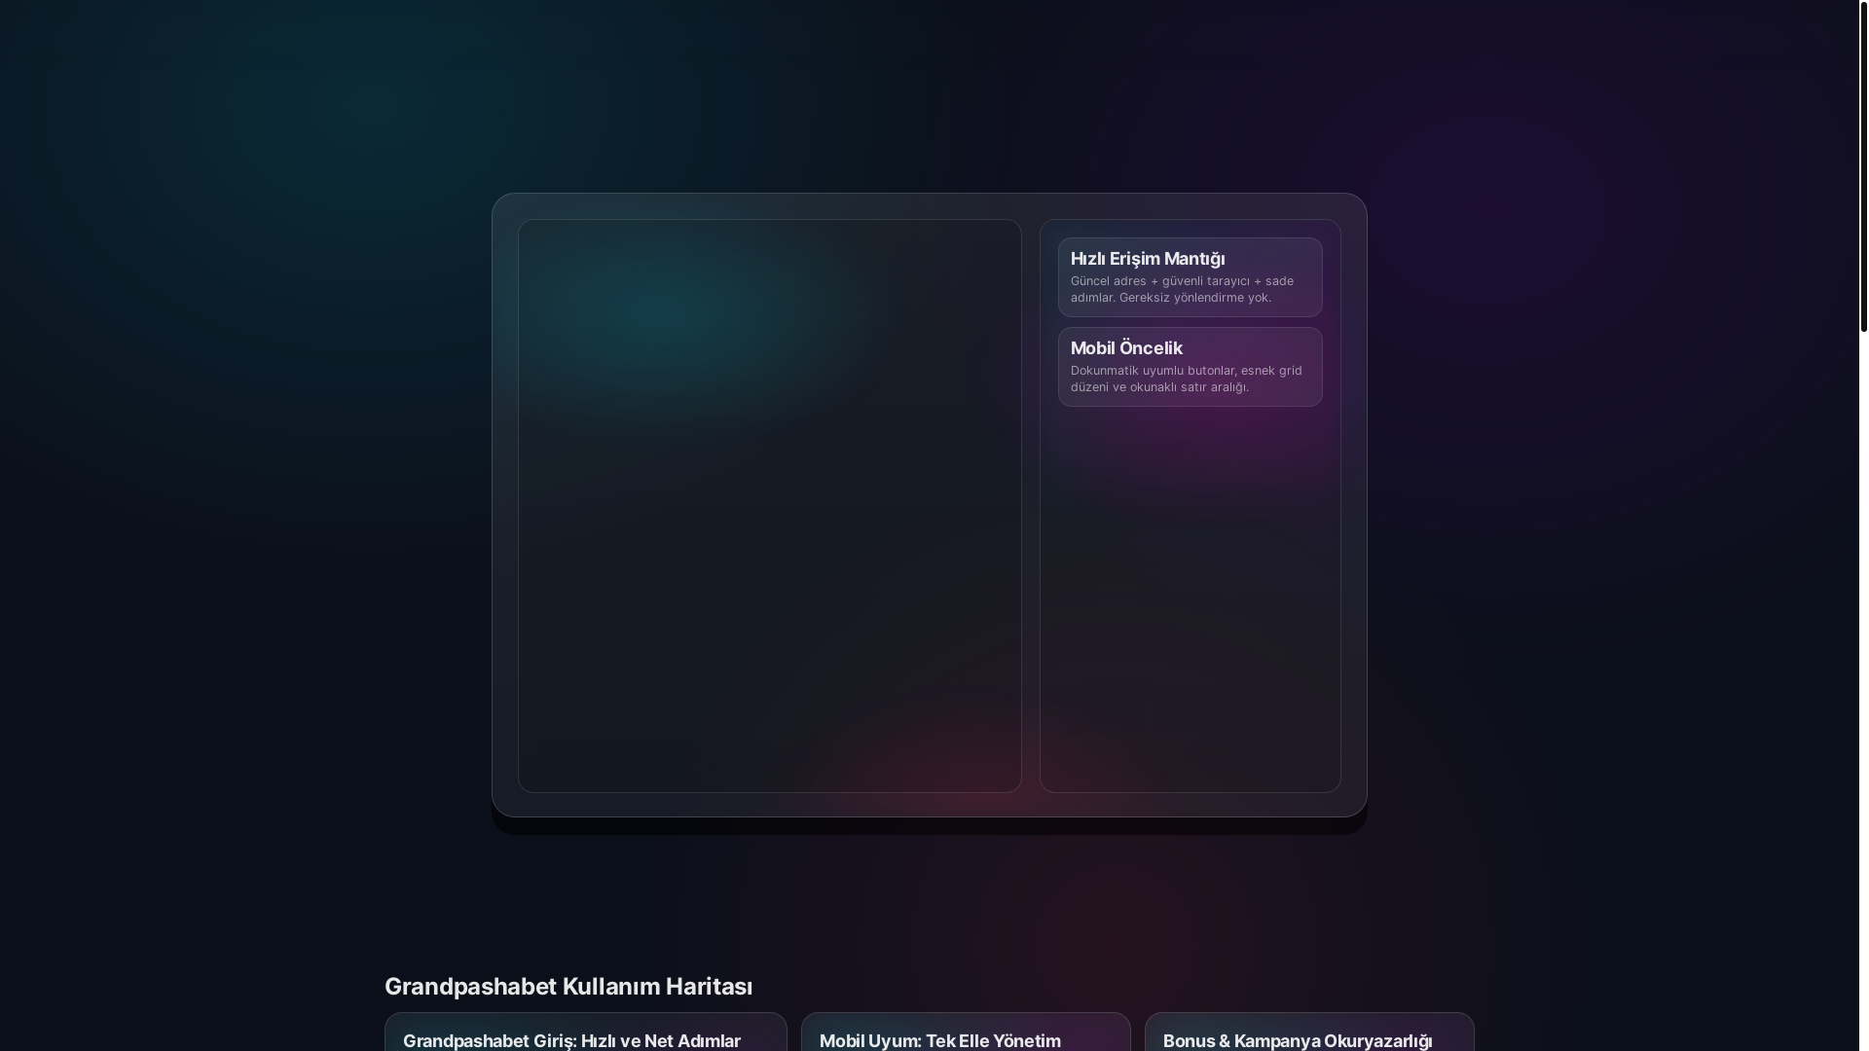Click the scrollbar track below the thumb
1869x1051 pixels.
pos(1863,681)
